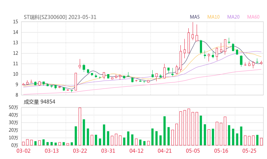The height and width of the screenshot is (159, 267).
Task: Click the 05-25 date axis label
Action: pyautogui.click(x=249, y=151)
